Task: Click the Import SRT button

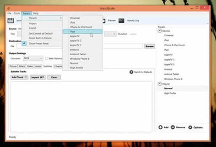Action: pos(38,77)
